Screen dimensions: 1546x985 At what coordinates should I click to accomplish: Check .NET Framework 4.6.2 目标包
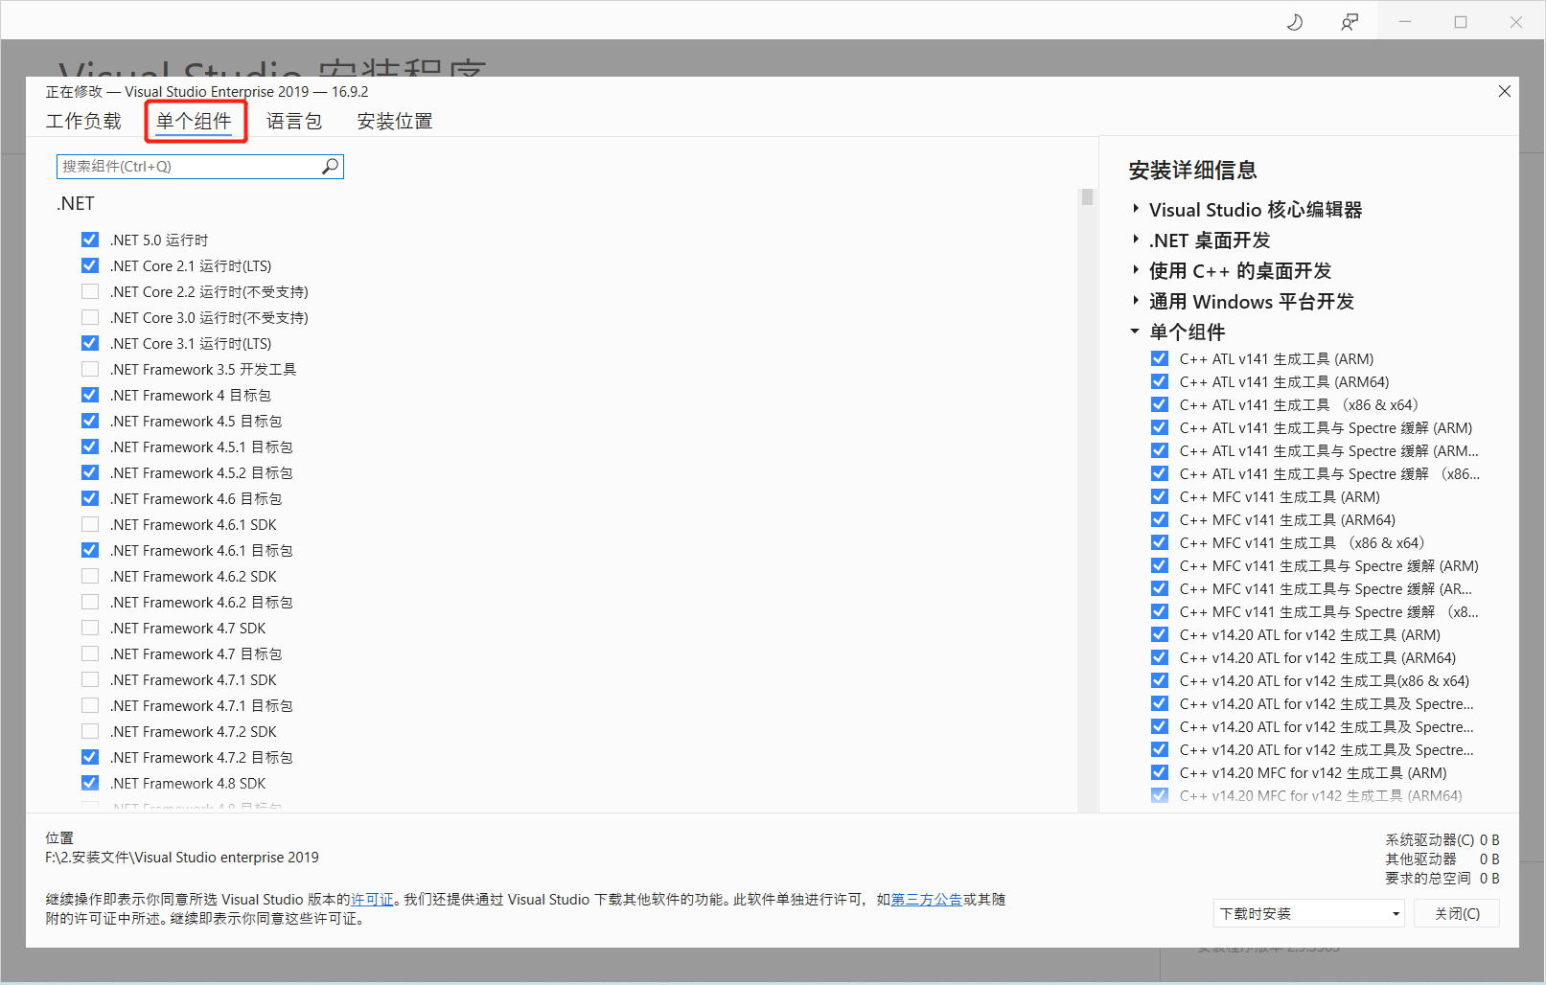90,602
